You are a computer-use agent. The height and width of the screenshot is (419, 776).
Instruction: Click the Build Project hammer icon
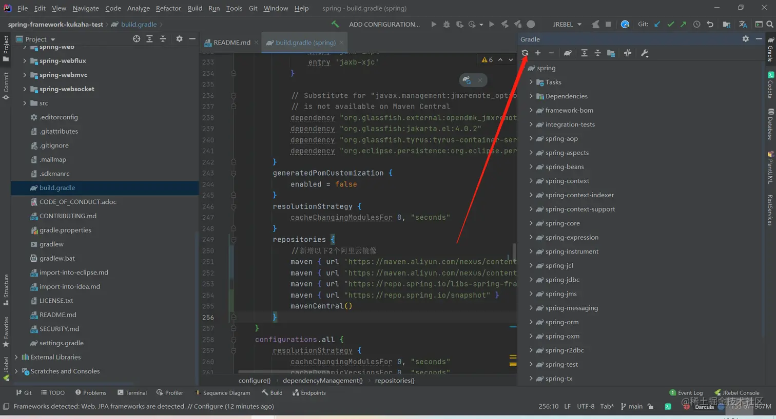click(335, 24)
